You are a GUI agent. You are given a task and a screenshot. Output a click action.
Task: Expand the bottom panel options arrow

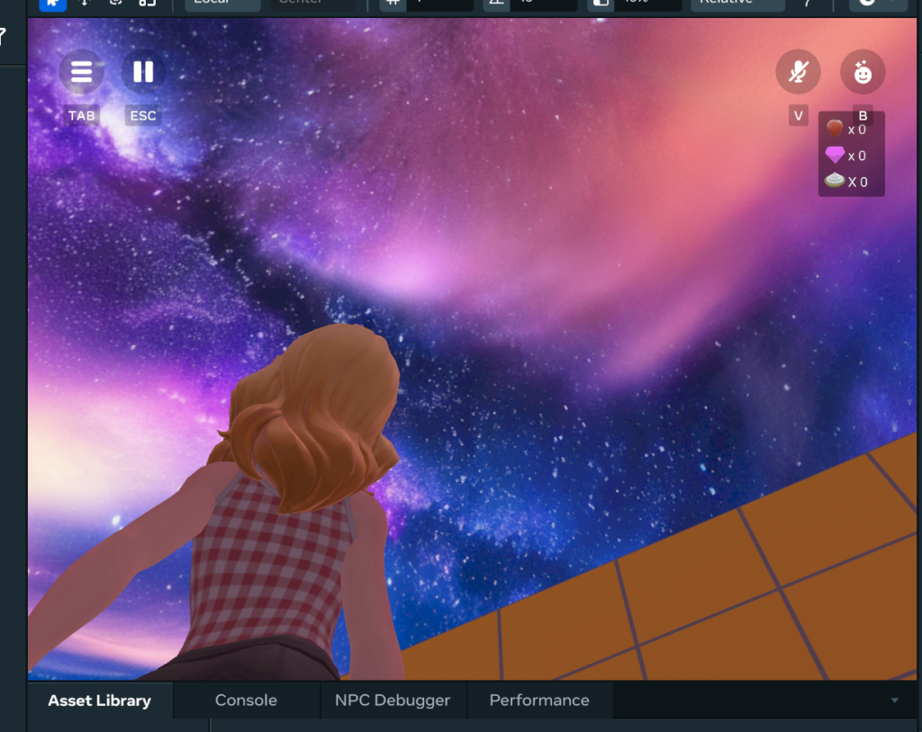click(894, 701)
